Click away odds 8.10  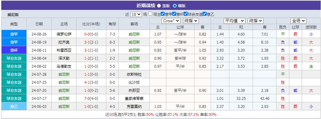point(264,42)
